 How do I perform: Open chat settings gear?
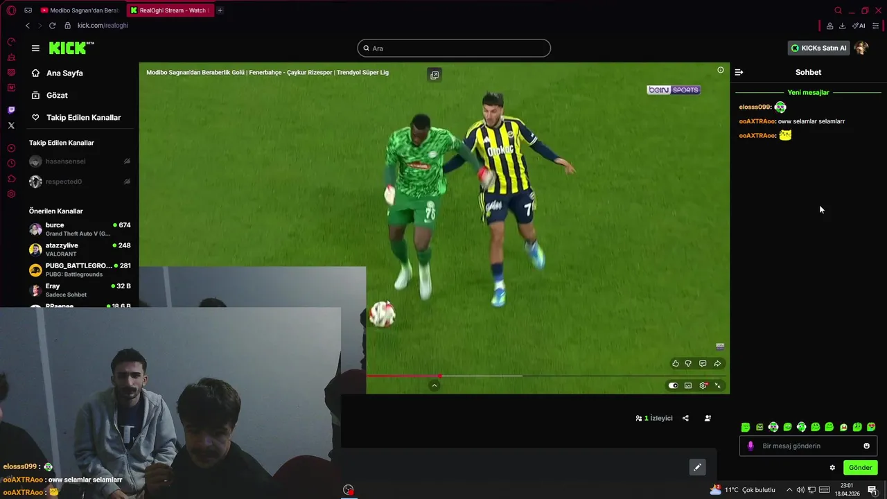tap(832, 468)
